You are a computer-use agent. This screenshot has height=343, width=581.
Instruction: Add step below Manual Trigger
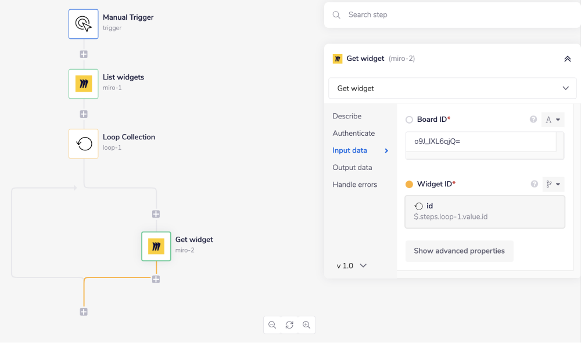coord(84,55)
